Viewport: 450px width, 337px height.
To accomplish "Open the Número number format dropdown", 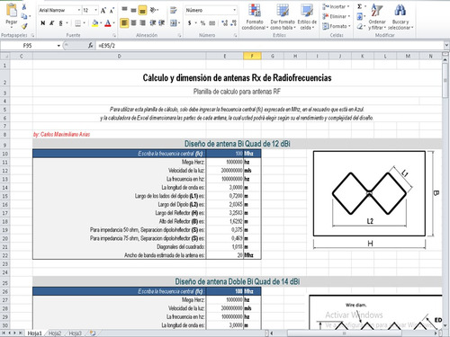I will click(235, 10).
